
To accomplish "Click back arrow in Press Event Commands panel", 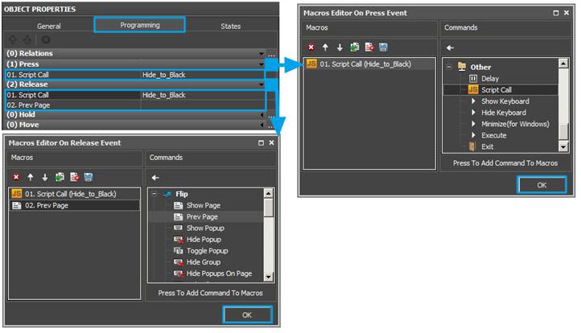I will pyautogui.click(x=452, y=48).
